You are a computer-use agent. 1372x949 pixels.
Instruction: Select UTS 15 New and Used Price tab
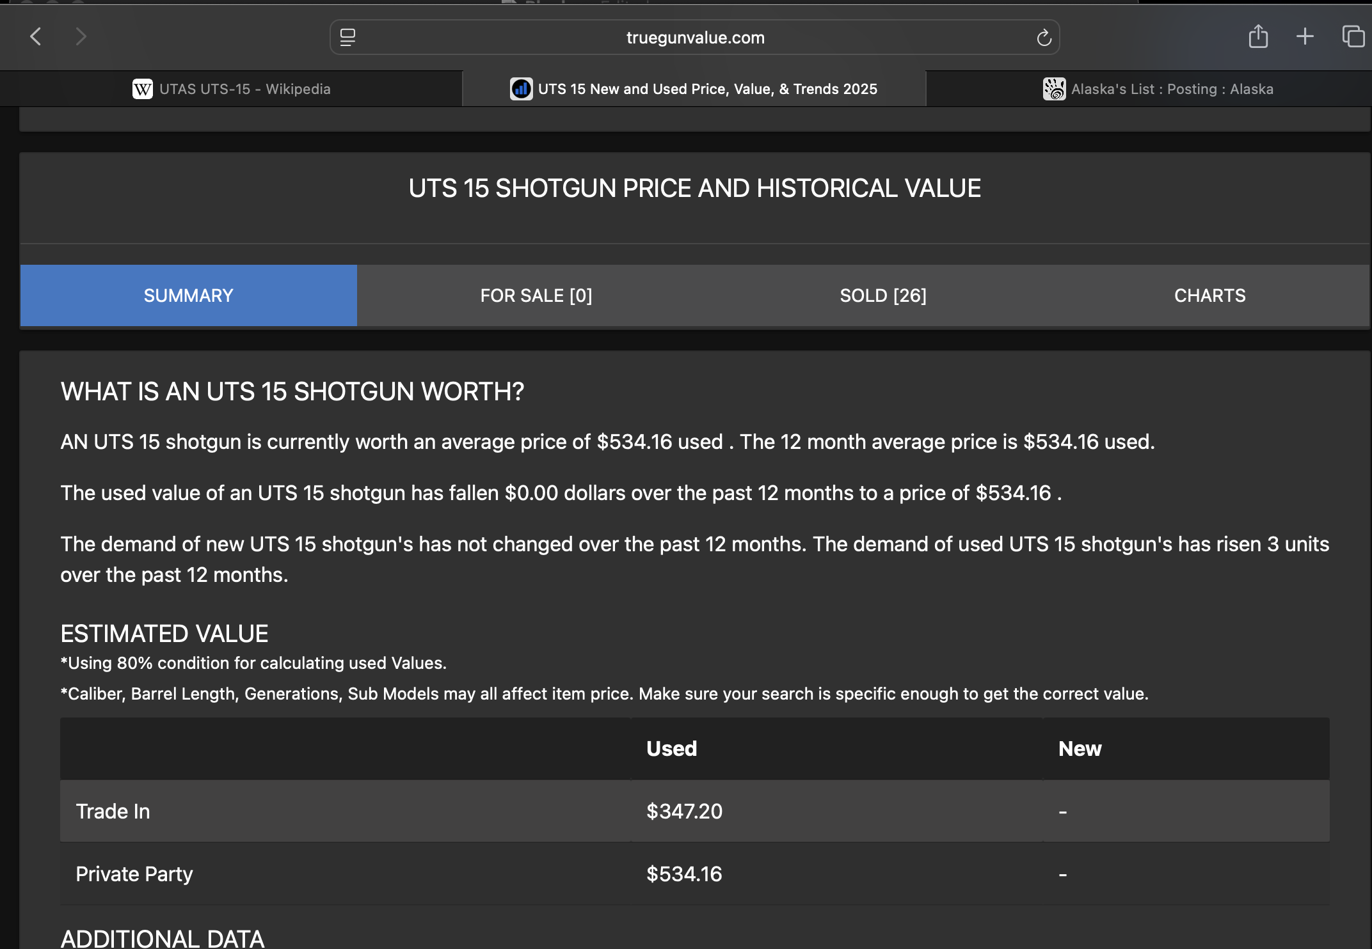pyautogui.click(x=694, y=89)
